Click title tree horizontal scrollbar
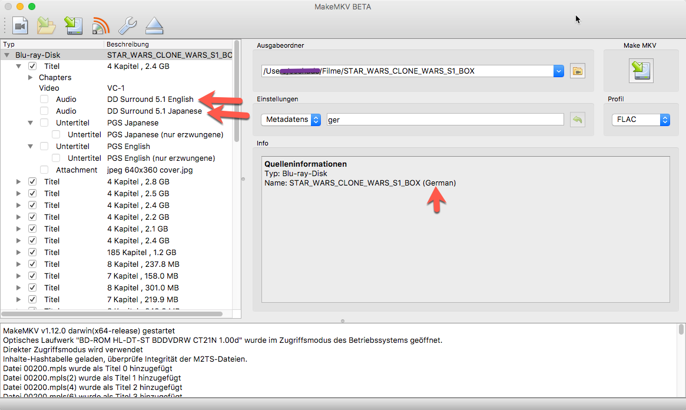The image size is (686, 410). (111, 314)
